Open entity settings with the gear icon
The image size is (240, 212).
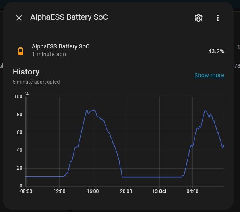coord(199,18)
